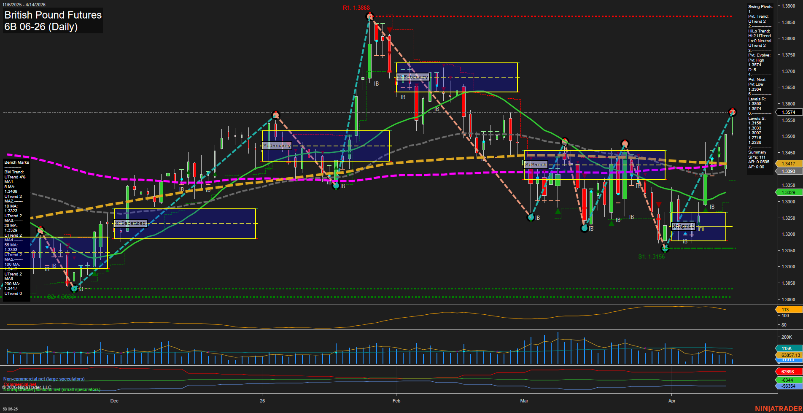Select the Bench Marks panel header

[x=16, y=162]
